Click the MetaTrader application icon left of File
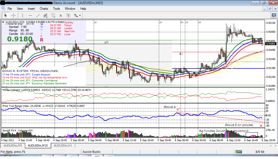 3,8
